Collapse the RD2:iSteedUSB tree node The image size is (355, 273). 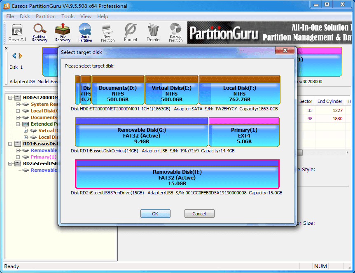pyautogui.click(x=10, y=163)
